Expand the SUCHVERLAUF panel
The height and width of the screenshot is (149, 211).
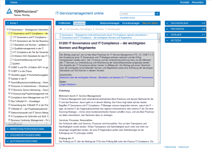pyautogui.click(x=185, y=23)
